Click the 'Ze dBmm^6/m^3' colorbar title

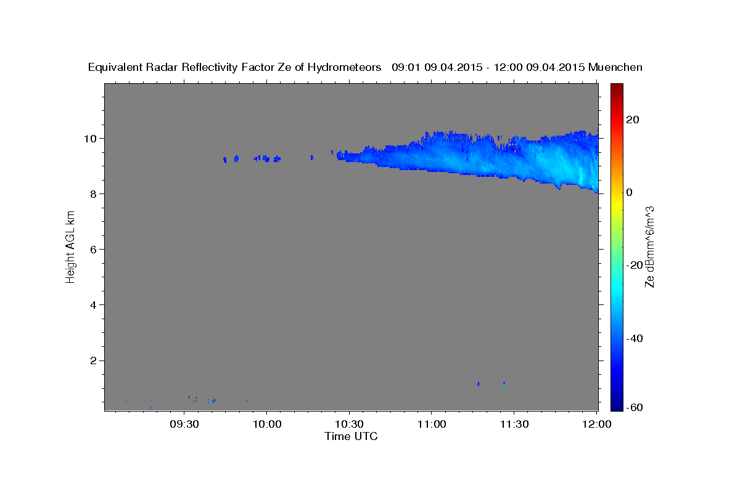click(x=650, y=247)
